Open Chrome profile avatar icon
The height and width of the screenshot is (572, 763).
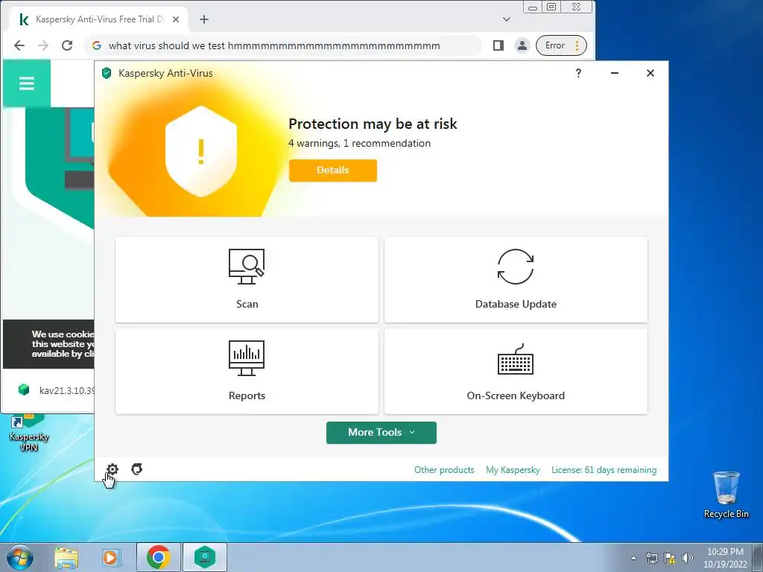(x=522, y=45)
